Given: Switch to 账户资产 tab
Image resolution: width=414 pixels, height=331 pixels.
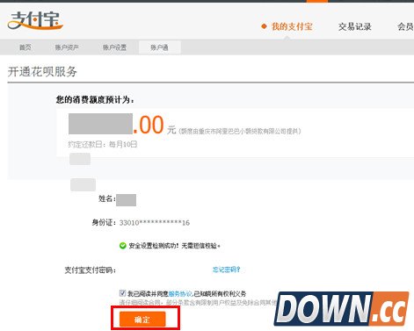Looking at the screenshot, I should [67, 47].
